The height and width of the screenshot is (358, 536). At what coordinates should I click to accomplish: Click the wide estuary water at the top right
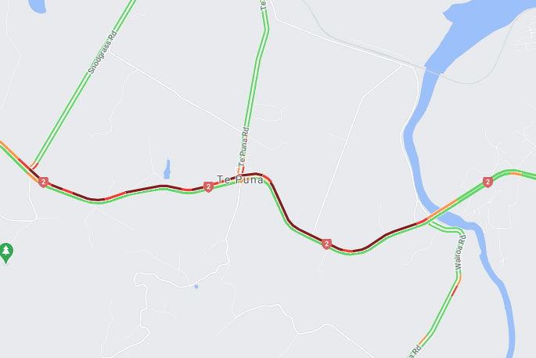479,31
